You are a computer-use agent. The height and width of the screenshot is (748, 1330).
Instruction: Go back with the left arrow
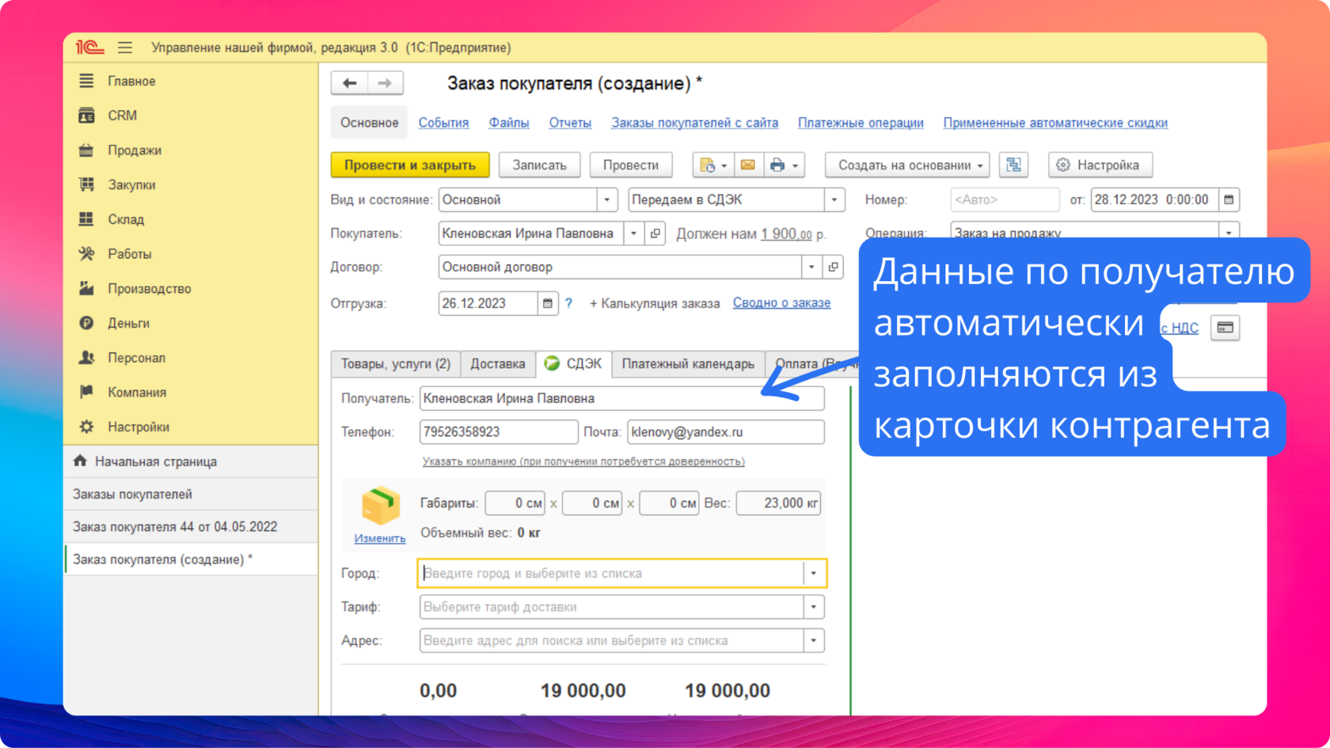click(x=349, y=83)
